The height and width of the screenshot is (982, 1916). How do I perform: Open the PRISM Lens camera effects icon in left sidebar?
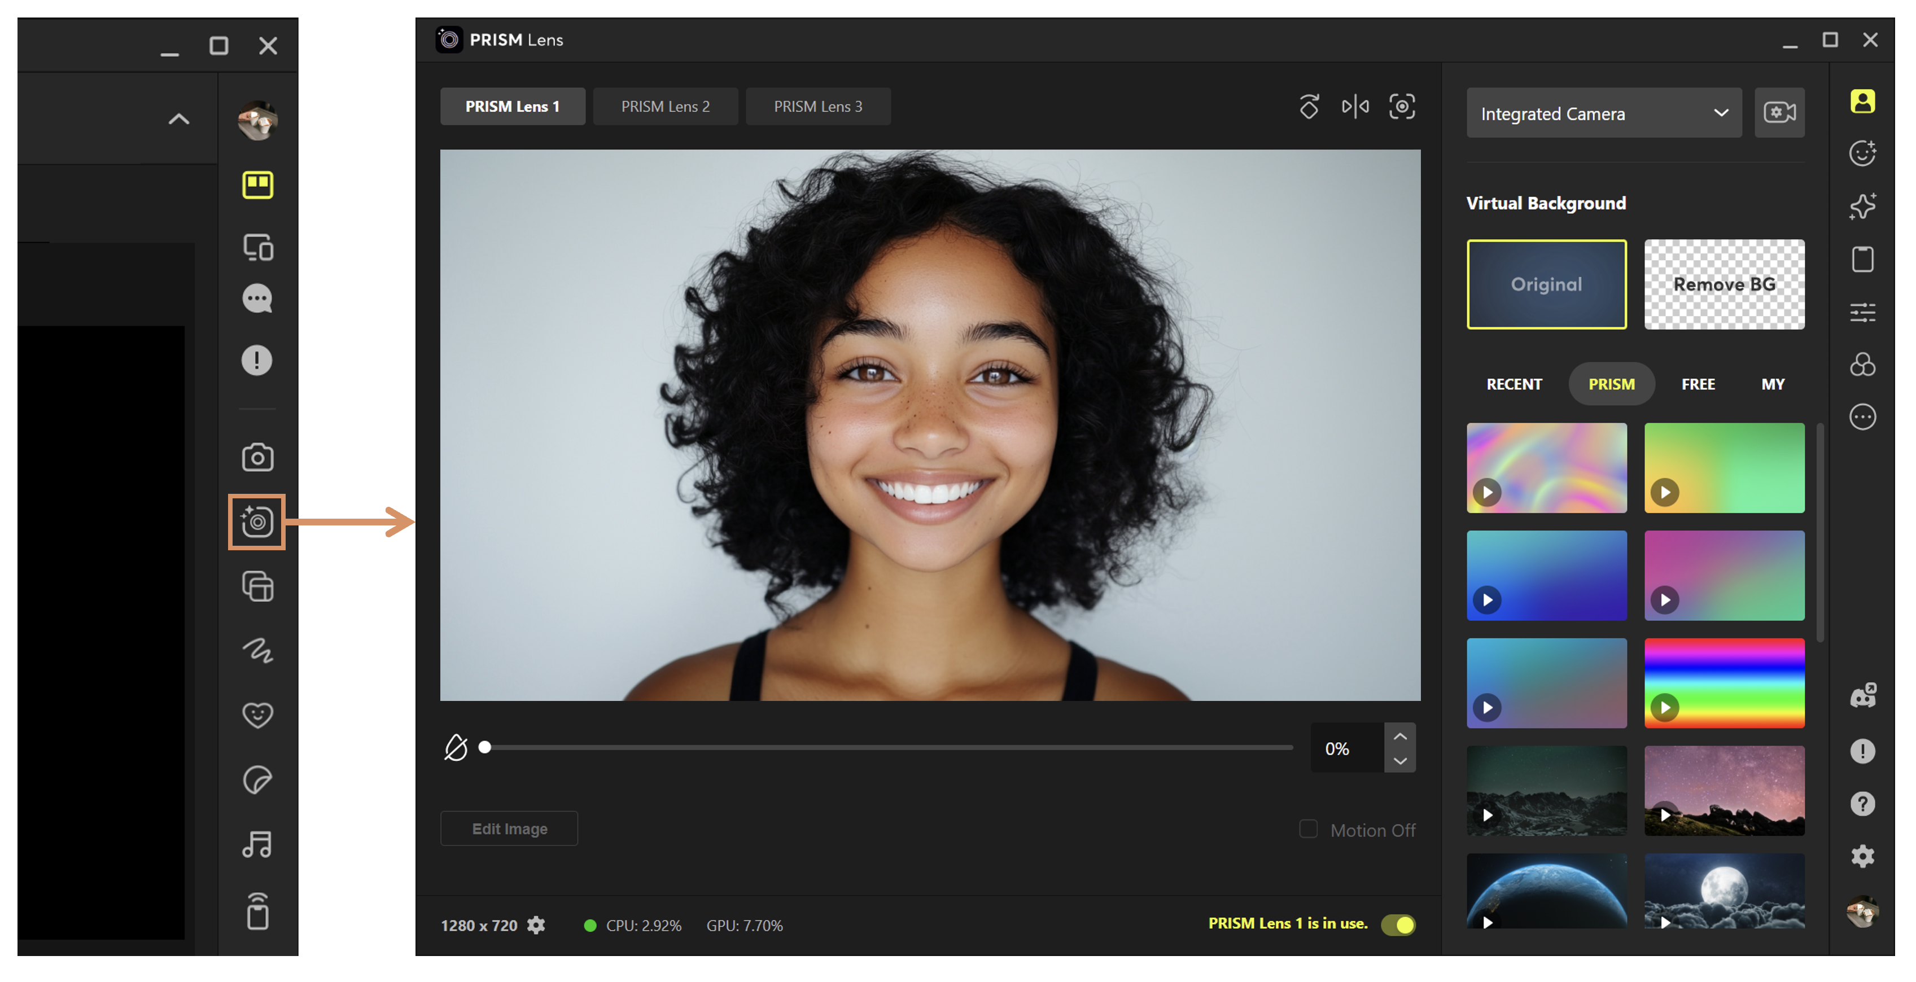click(x=257, y=521)
